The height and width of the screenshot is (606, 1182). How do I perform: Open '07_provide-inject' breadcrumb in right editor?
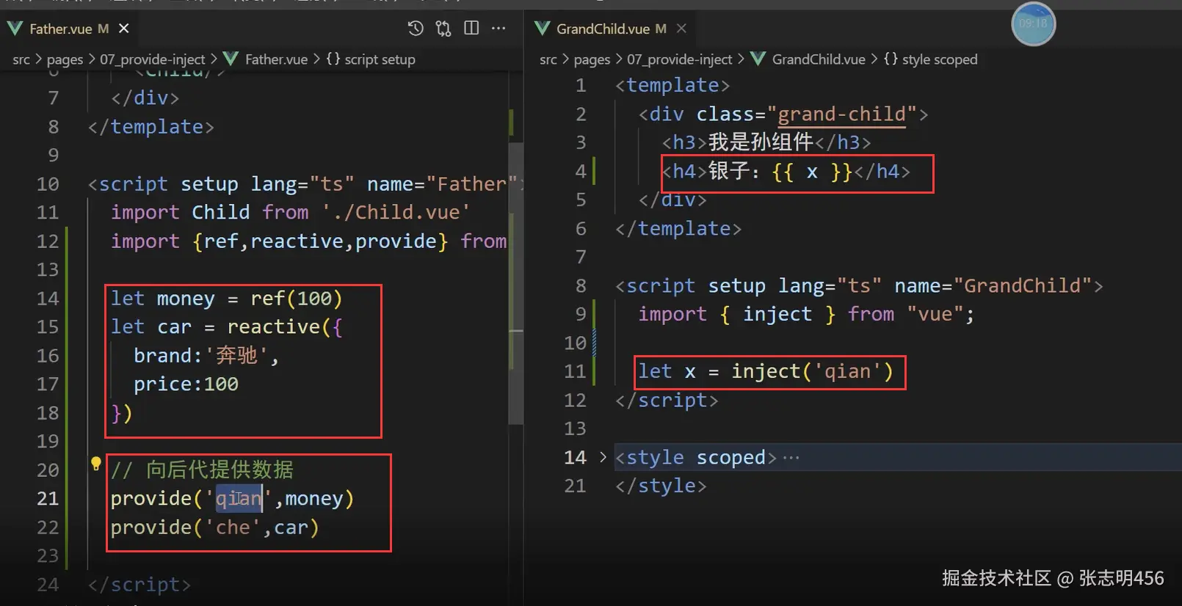680,59
